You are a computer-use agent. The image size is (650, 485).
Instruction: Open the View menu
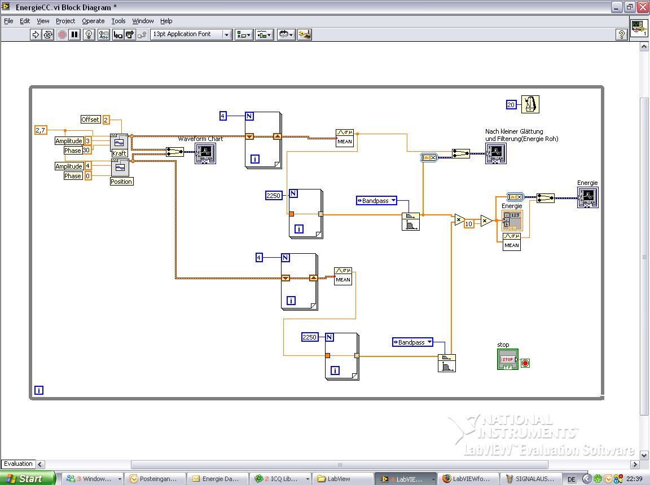click(43, 21)
